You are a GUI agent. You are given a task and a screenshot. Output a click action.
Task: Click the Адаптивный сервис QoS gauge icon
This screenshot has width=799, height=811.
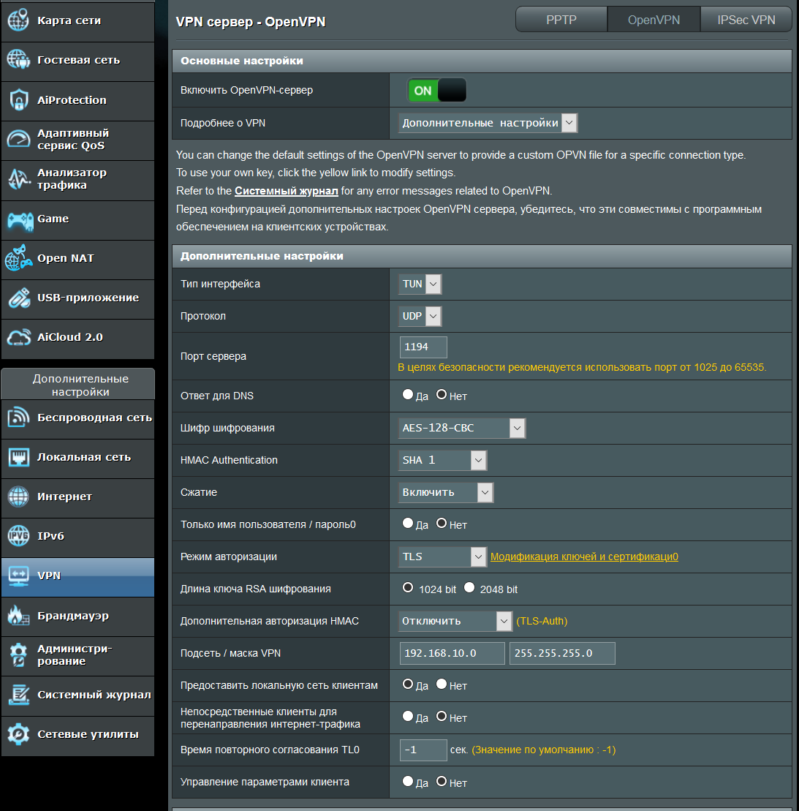tap(18, 139)
